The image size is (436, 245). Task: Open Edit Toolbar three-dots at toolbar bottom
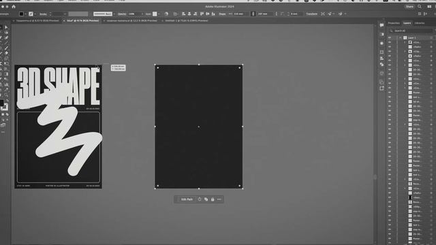click(3, 132)
